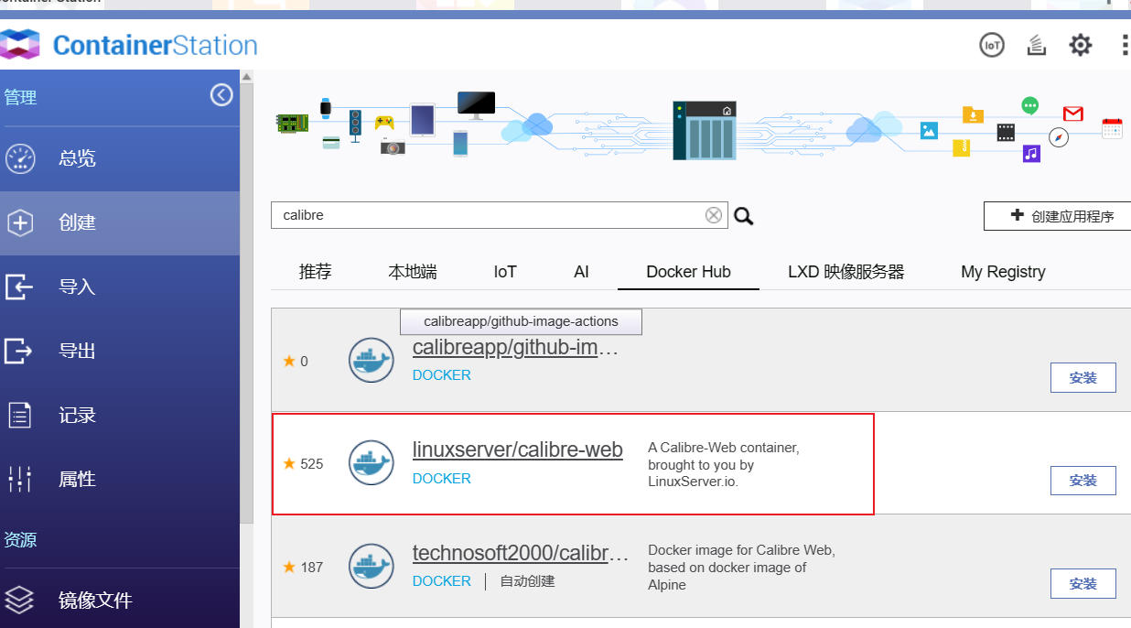
Task: Click the 总览 gauge icon
Action: [x=20, y=158]
